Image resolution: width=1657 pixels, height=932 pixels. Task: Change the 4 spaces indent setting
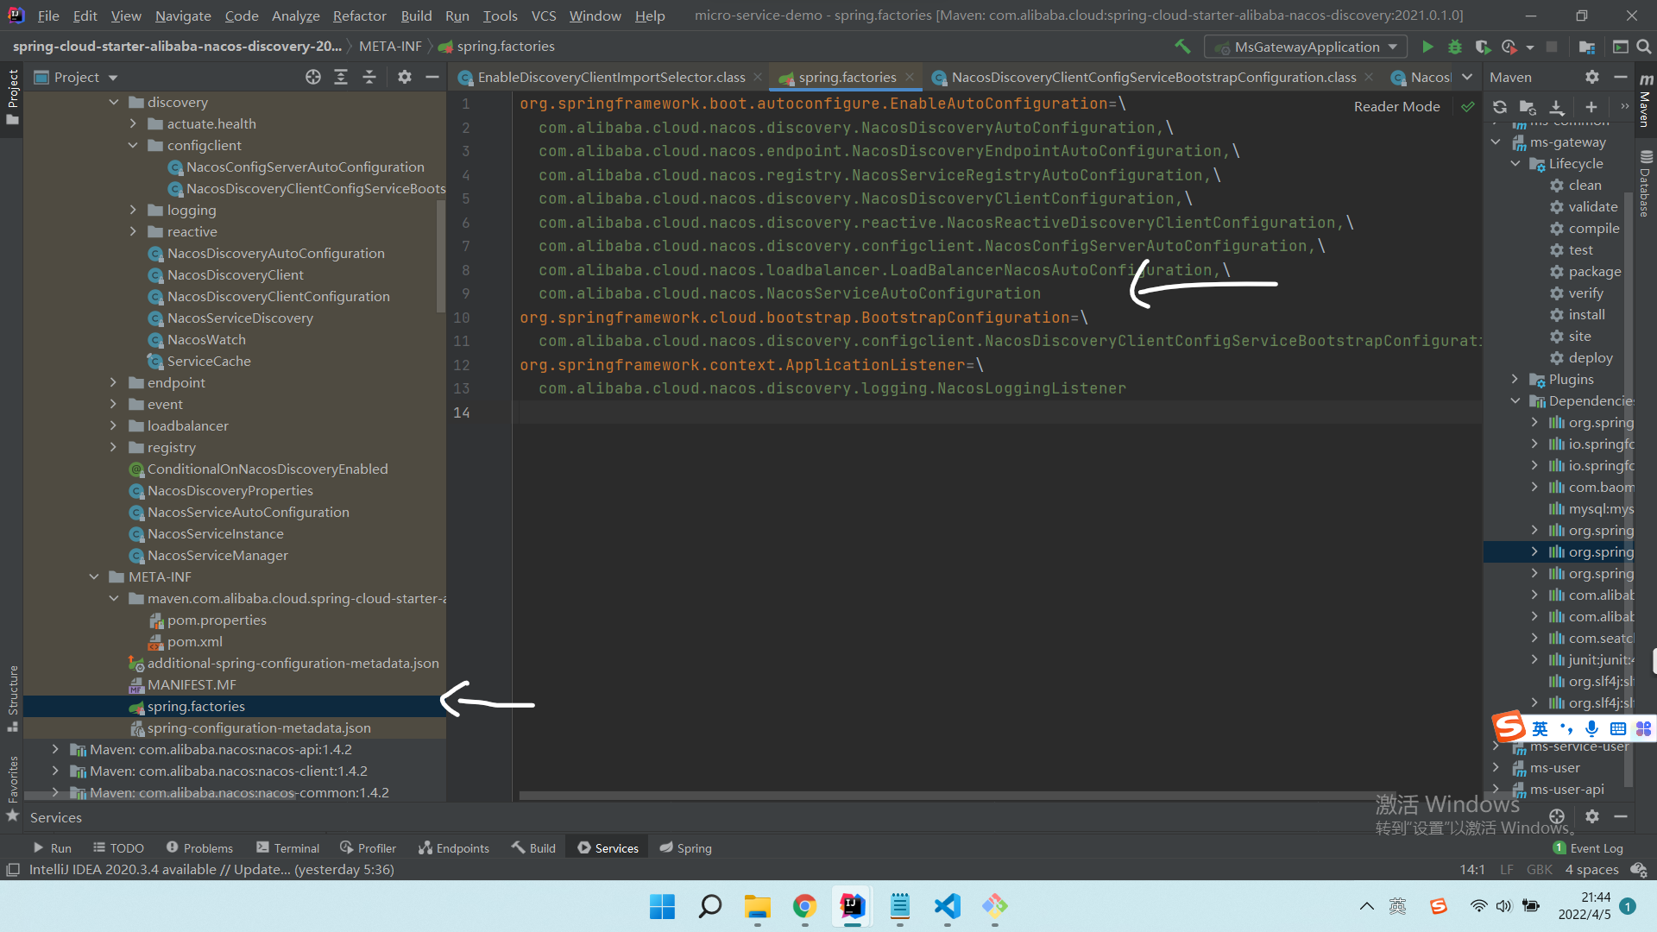[x=1592, y=870]
